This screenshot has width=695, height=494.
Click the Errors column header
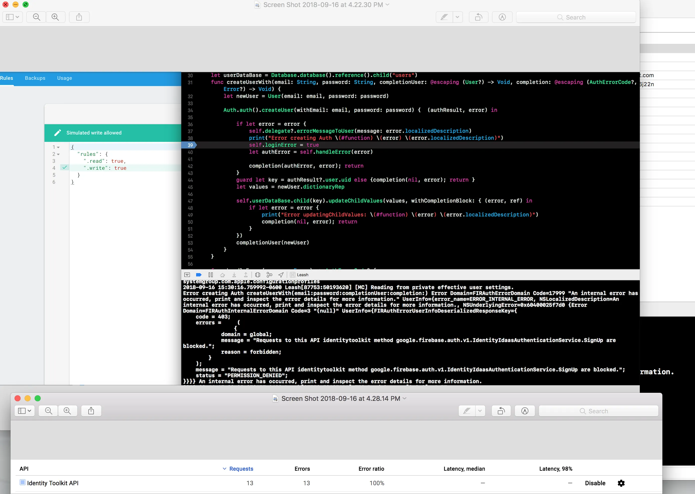(x=302, y=469)
